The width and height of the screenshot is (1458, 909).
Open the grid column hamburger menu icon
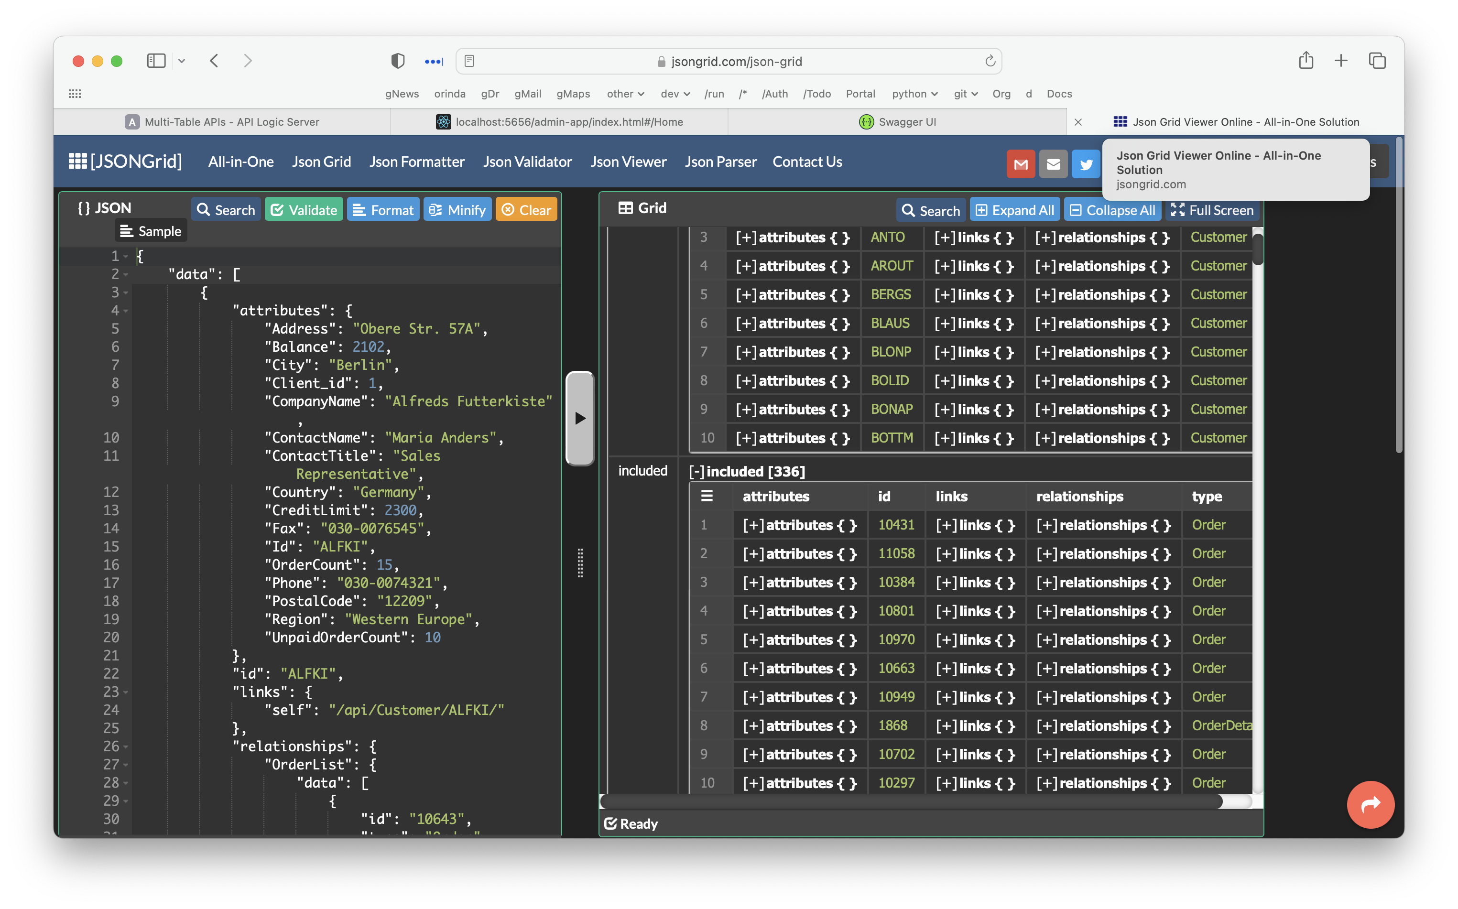707,496
